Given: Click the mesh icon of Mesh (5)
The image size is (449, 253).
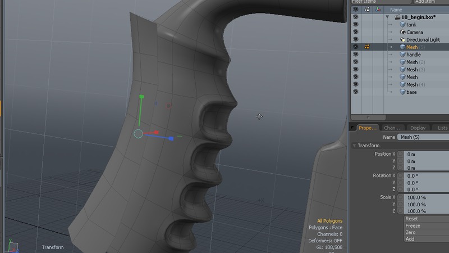Looking at the screenshot, I should [x=402, y=47].
